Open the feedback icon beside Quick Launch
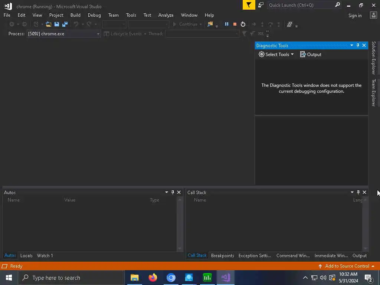The image size is (380, 285). point(261,5)
